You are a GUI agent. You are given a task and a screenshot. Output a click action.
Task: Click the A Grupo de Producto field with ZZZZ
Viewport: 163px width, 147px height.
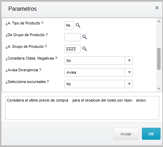point(72,49)
